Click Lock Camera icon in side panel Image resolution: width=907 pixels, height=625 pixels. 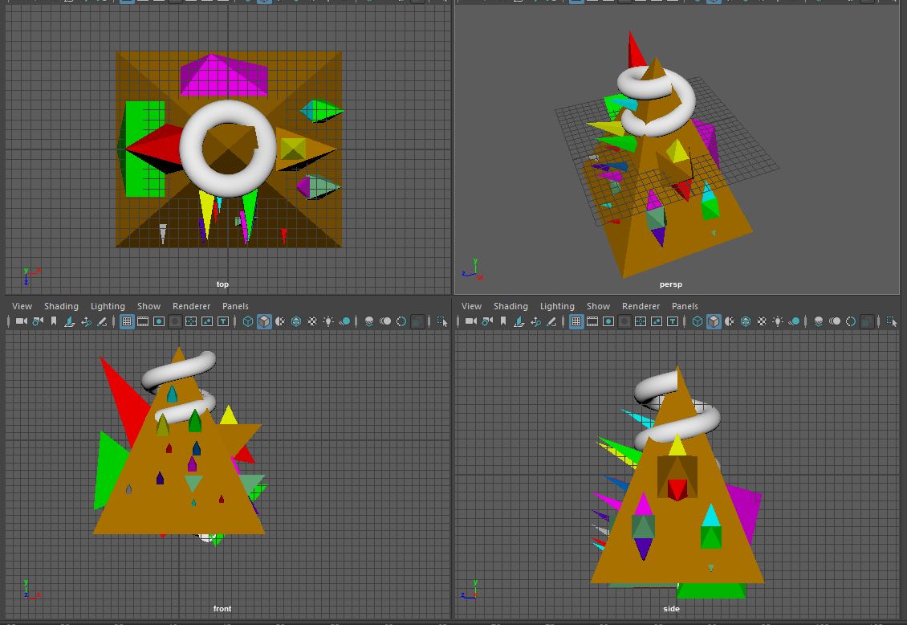(487, 322)
